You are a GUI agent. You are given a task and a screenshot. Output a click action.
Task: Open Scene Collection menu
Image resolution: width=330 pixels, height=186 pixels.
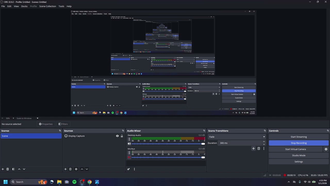[x=47, y=6]
